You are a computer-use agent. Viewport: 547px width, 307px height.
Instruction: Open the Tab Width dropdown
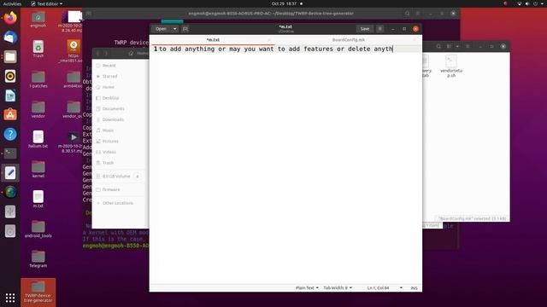[338, 288]
